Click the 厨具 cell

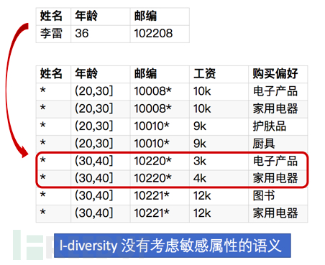click(x=278, y=144)
